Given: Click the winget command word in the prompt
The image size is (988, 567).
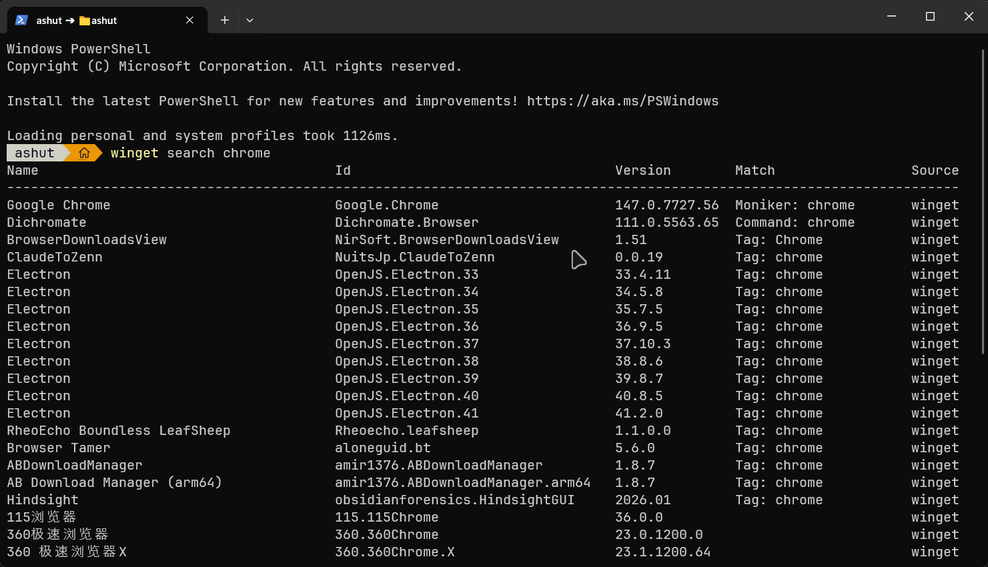Looking at the screenshot, I should tap(134, 153).
